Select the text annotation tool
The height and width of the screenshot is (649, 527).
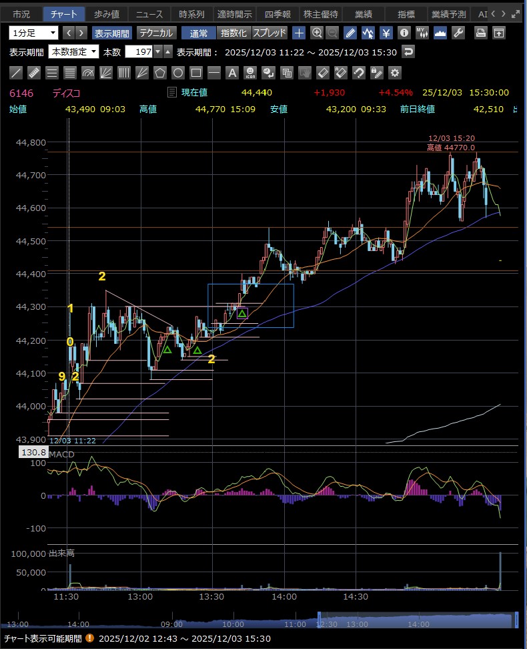231,73
